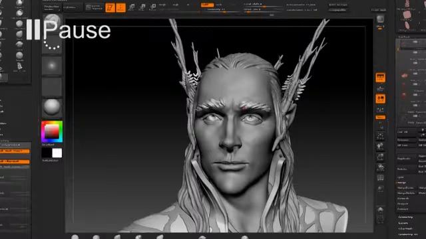The width and height of the screenshot is (426, 239).
Task: Click the Move view icon on right shelf
Action: pyautogui.click(x=380, y=146)
